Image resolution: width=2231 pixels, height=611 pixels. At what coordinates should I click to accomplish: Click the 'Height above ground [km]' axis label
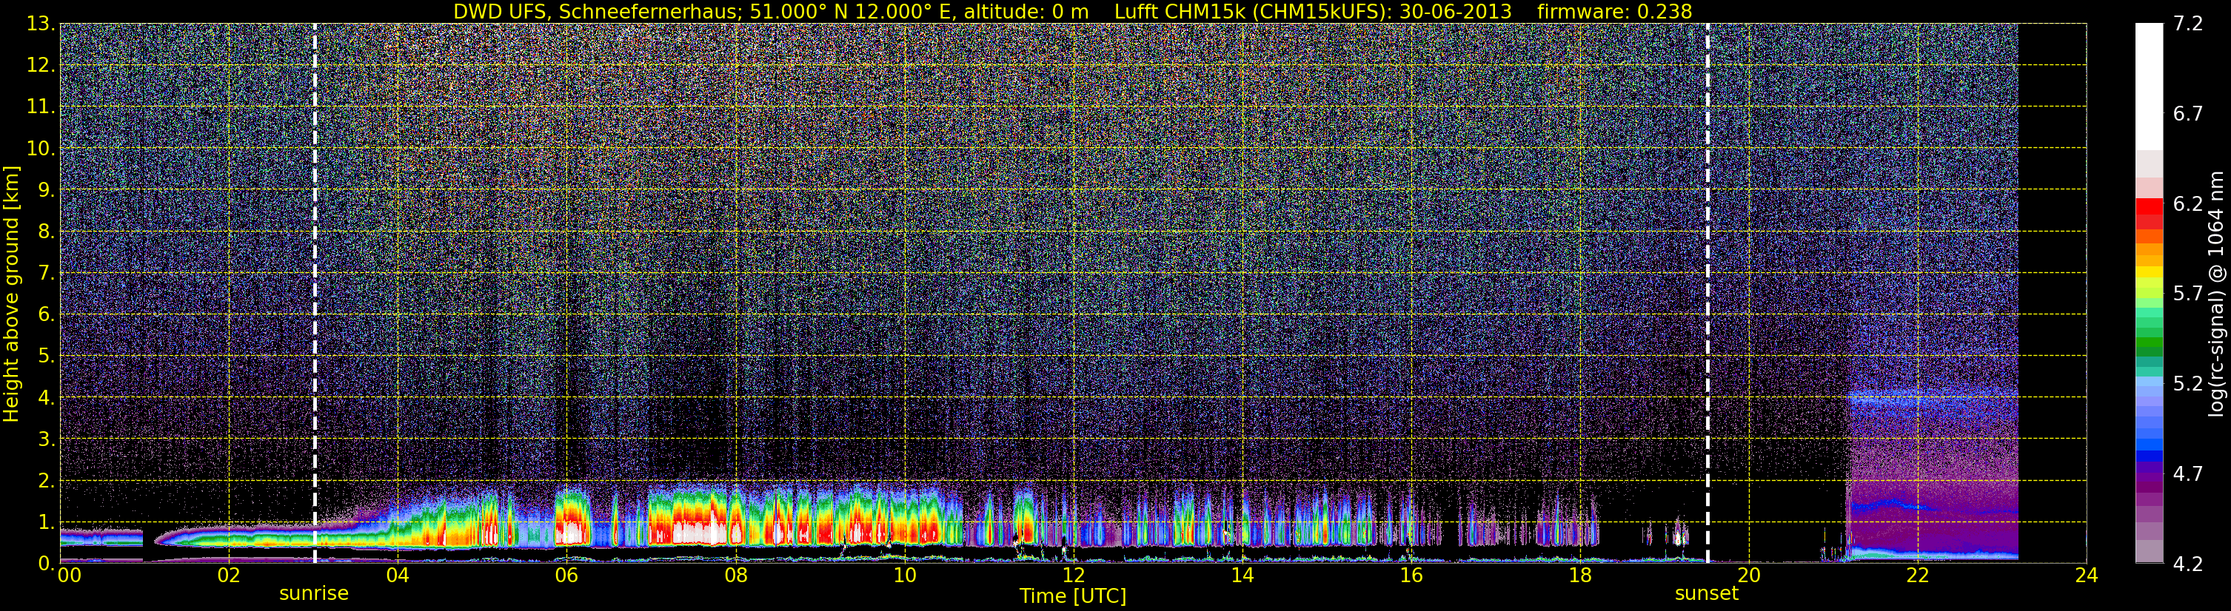(x=11, y=294)
